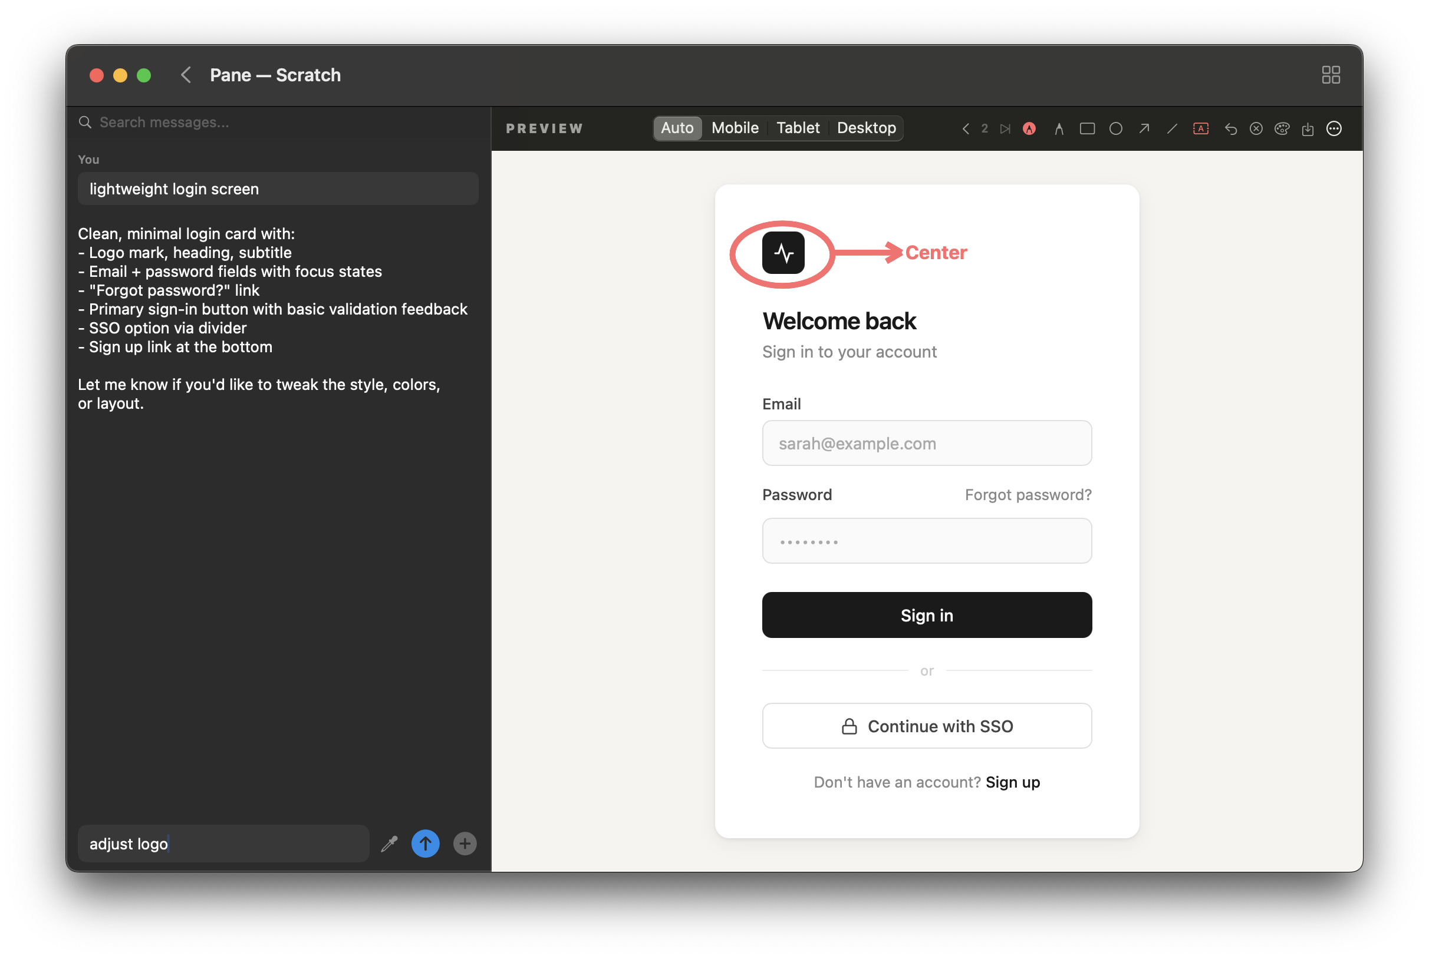1429x959 pixels.
Task: Open the color palette icon
Action: [x=1282, y=128]
